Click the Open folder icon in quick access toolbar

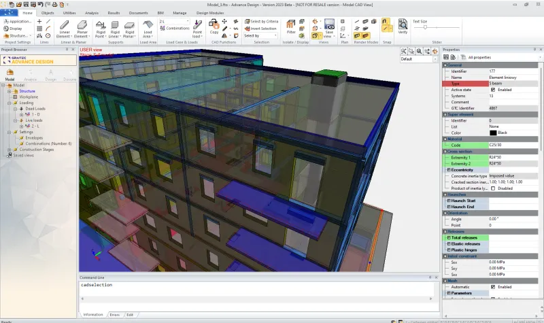[19, 5]
